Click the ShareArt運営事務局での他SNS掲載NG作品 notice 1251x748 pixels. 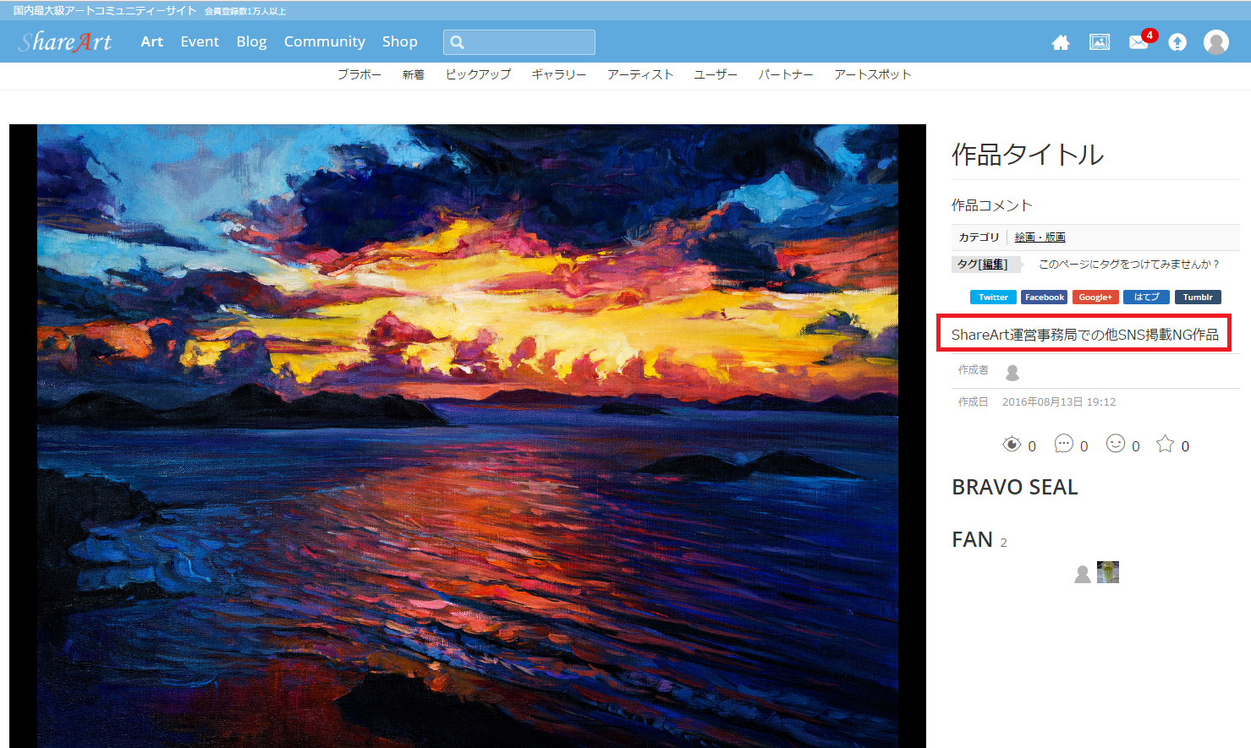1085,335
